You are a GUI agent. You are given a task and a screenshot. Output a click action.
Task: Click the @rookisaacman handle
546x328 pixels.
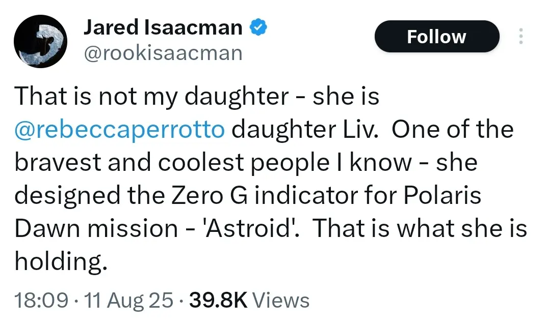pyautogui.click(x=163, y=52)
